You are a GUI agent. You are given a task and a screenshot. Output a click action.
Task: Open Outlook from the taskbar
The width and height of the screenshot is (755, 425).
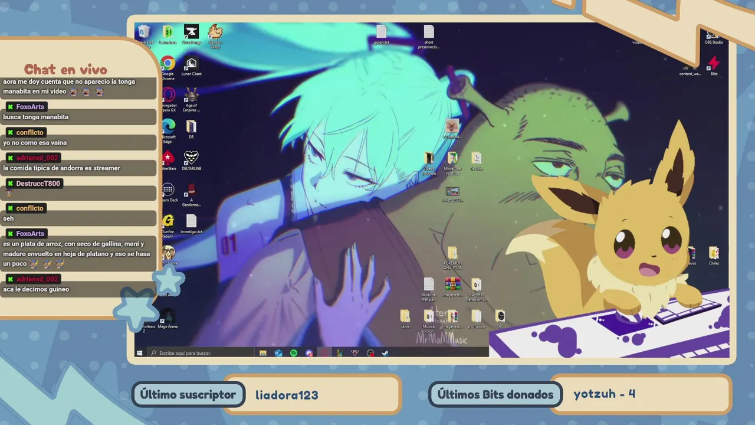pyautogui.click(x=278, y=353)
